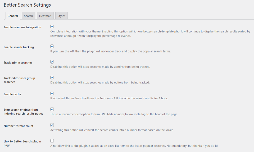This screenshot has width=254, height=152.
Task: Switch to the General tab
Action: pyautogui.click(x=13, y=16)
